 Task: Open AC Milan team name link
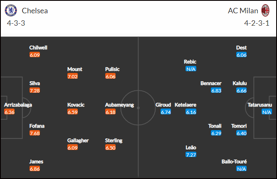pos(243,11)
